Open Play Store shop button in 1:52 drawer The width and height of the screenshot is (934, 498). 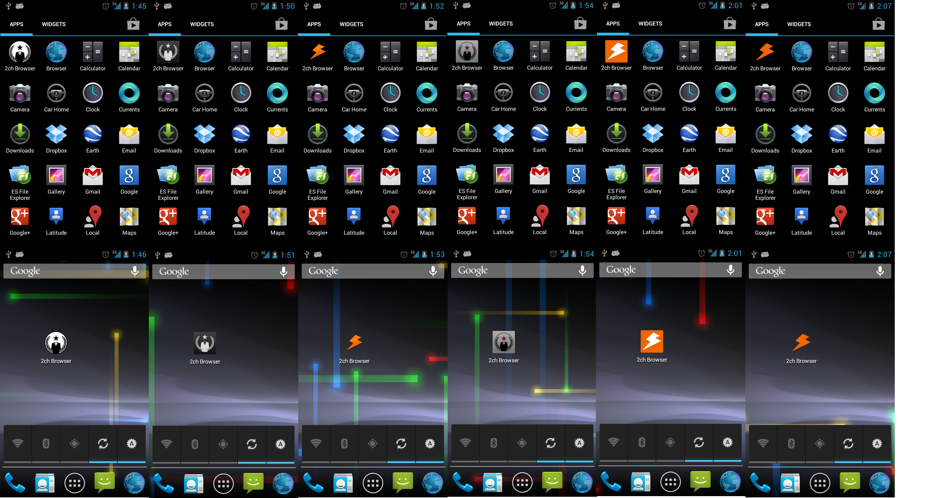point(431,24)
